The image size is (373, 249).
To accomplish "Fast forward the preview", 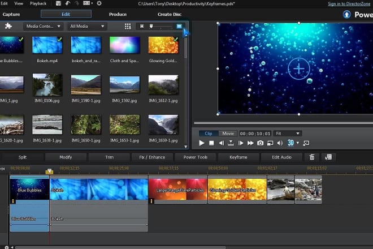I will point(250,143).
